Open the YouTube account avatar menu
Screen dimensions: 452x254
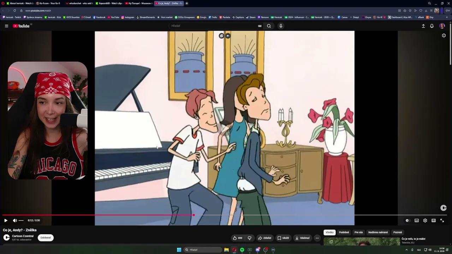coord(442,26)
